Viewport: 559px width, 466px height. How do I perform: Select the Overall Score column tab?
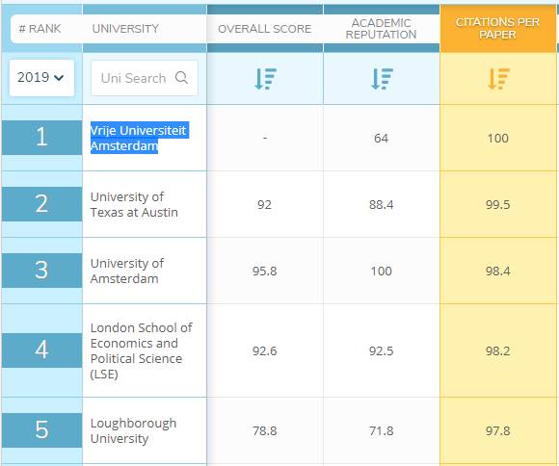coord(265,29)
